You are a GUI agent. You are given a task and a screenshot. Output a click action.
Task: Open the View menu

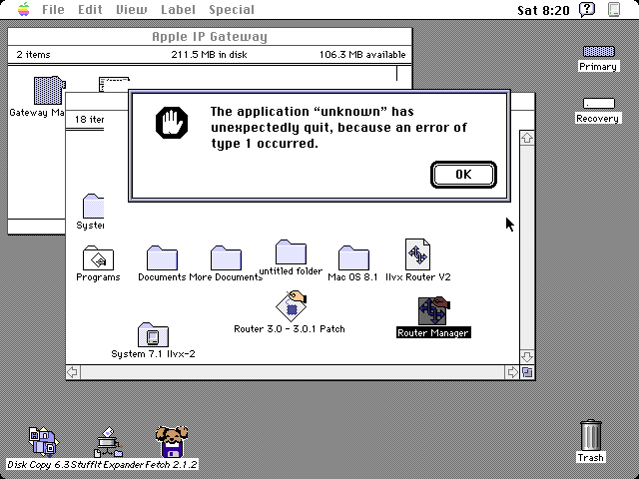pos(131,9)
